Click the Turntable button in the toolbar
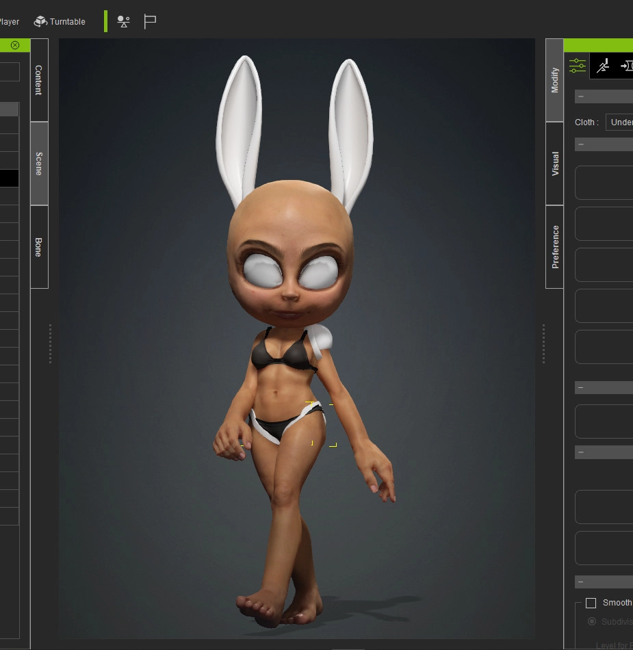Viewport: 633px width, 650px height. click(60, 22)
